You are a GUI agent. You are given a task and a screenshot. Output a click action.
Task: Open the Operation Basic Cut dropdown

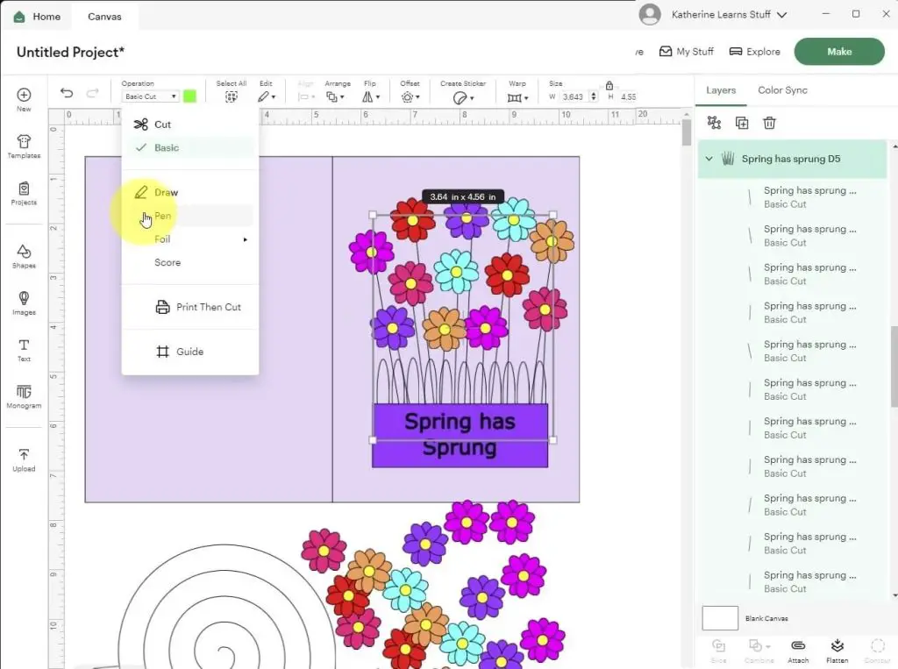click(x=151, y=96)
